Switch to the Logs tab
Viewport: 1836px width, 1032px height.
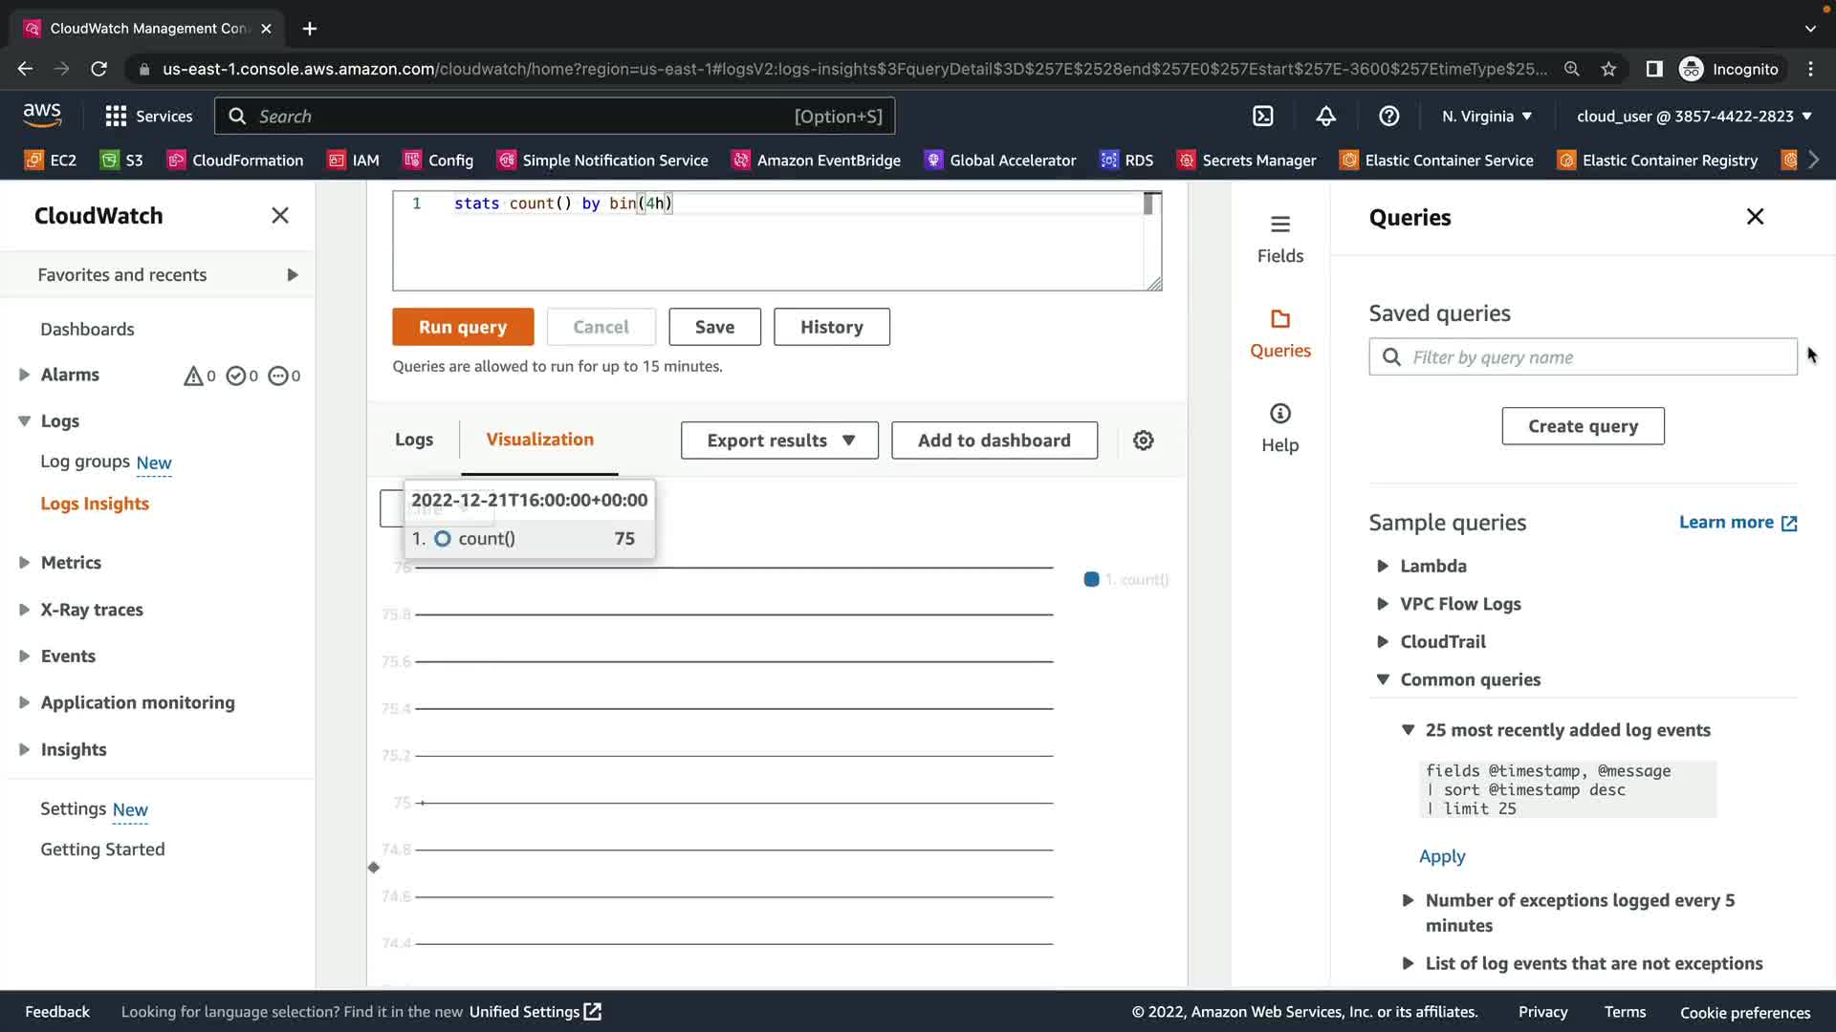(414, 440)
